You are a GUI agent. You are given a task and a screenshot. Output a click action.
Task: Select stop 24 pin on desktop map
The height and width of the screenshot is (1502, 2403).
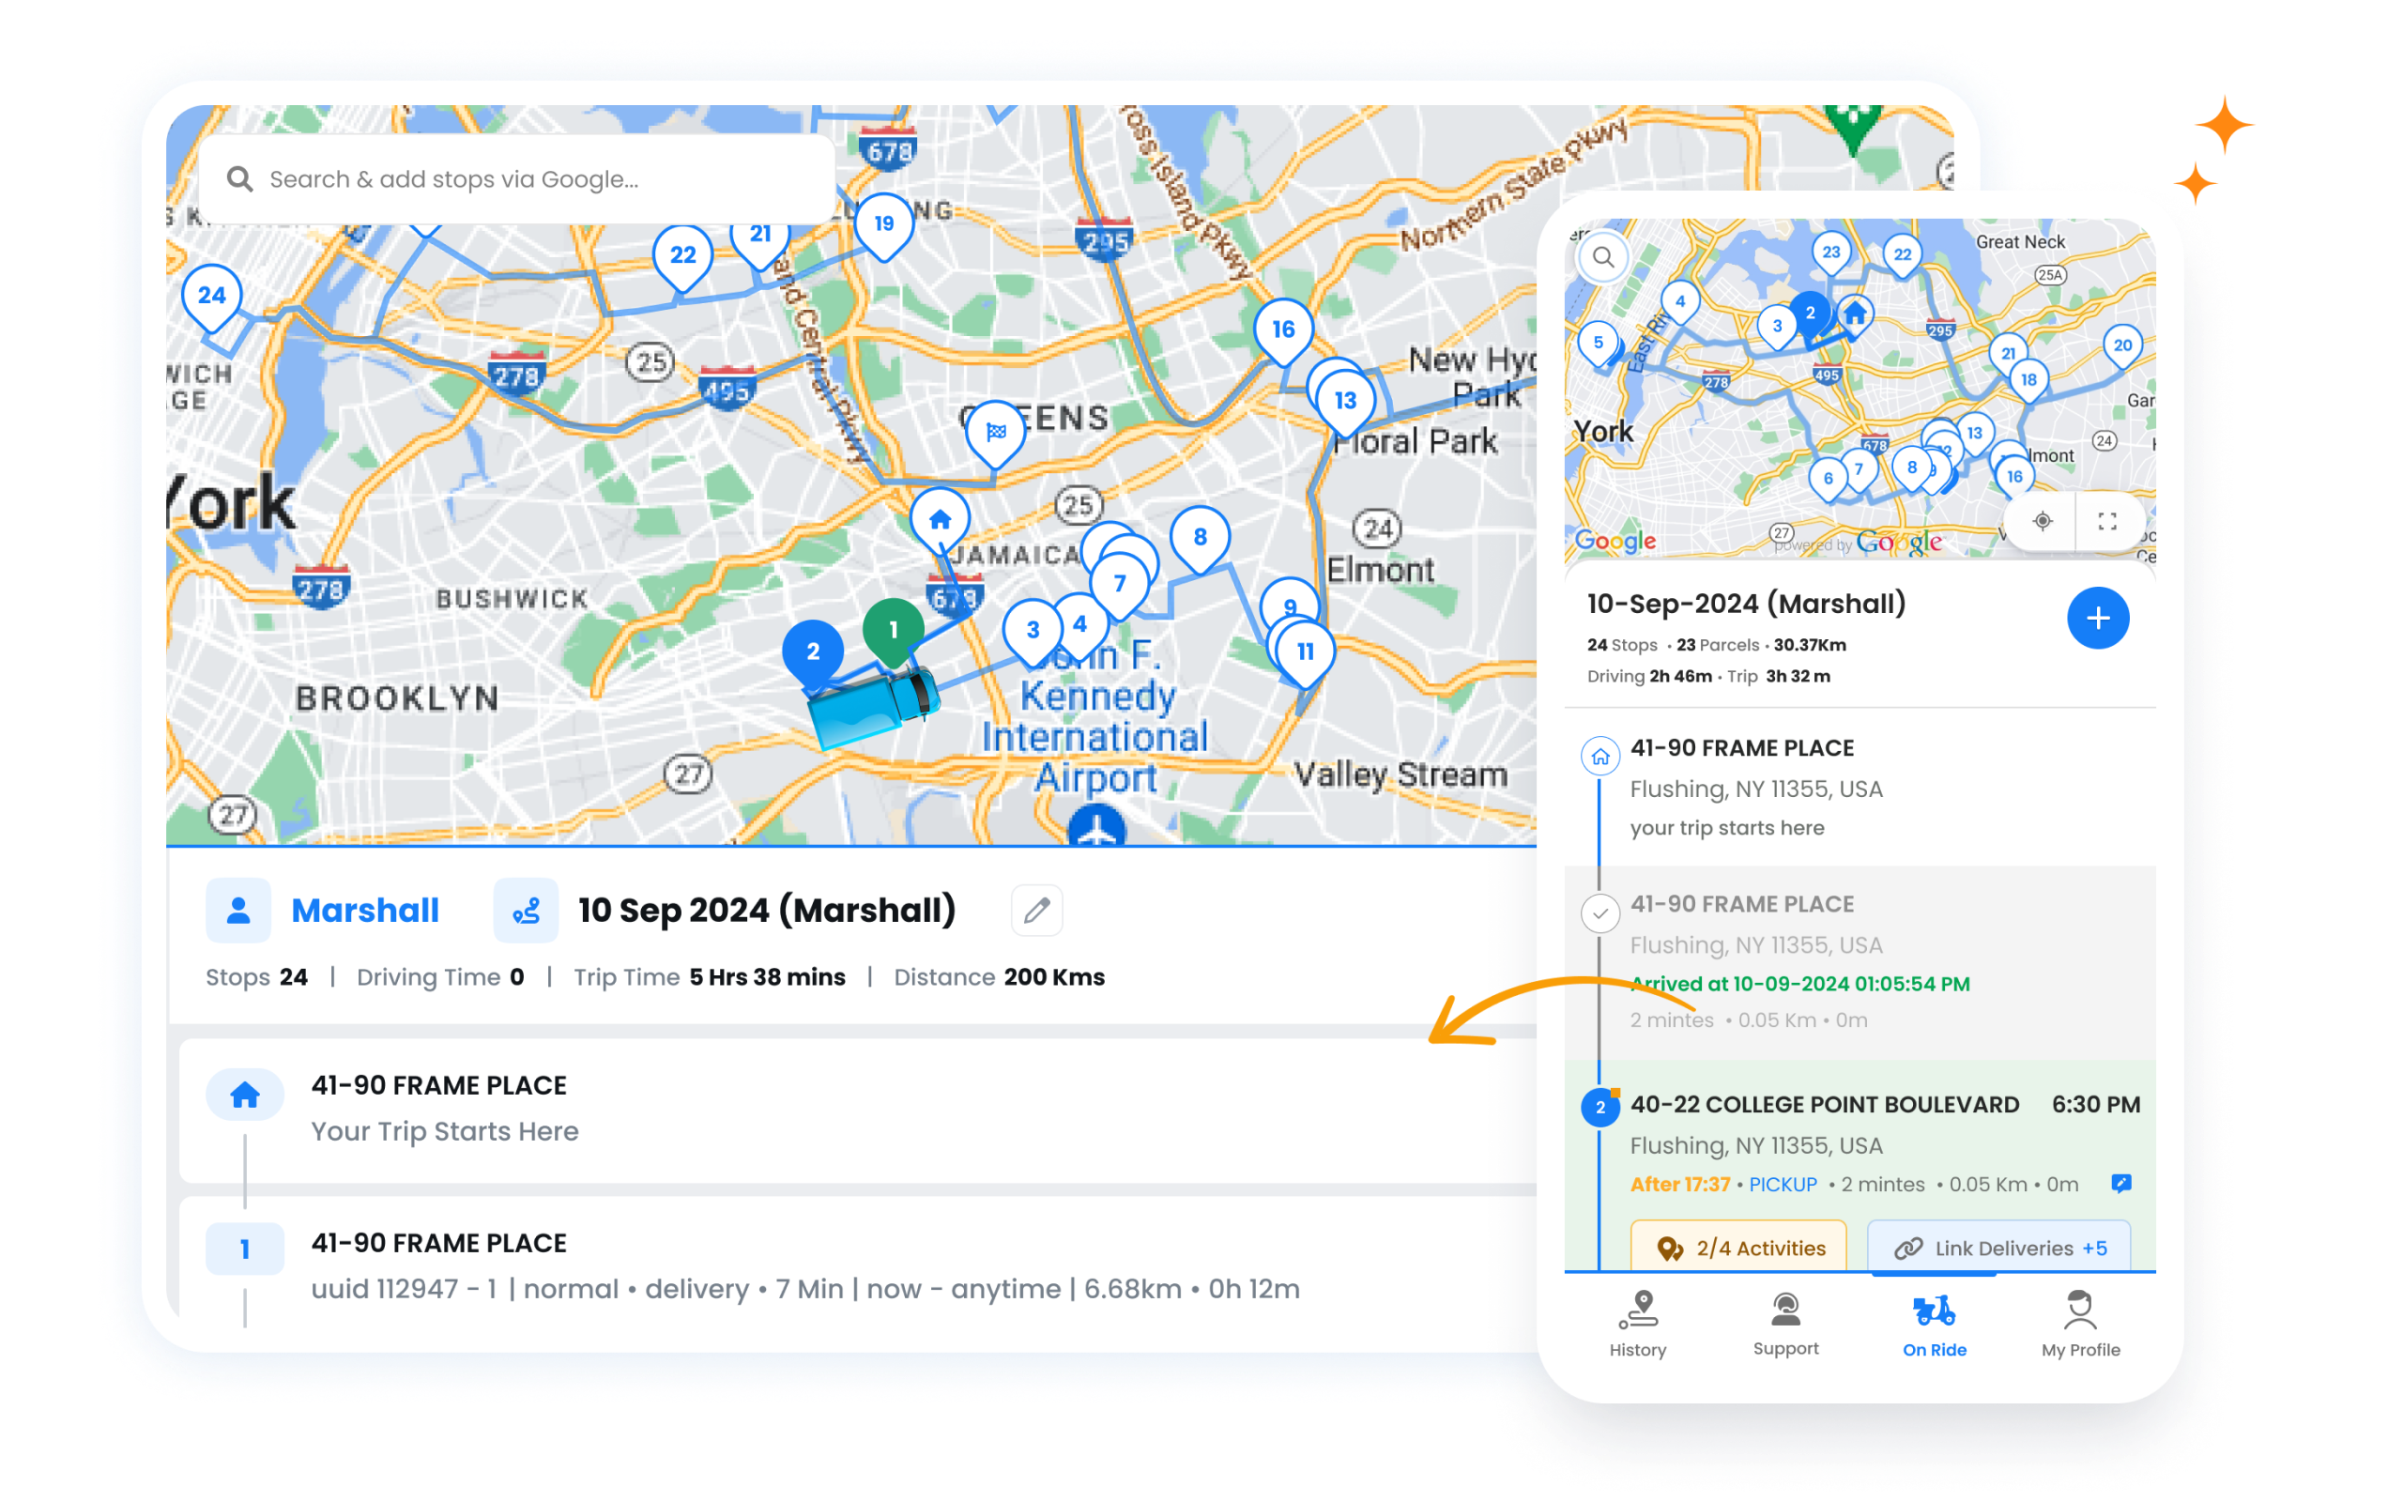click(210, 296)
